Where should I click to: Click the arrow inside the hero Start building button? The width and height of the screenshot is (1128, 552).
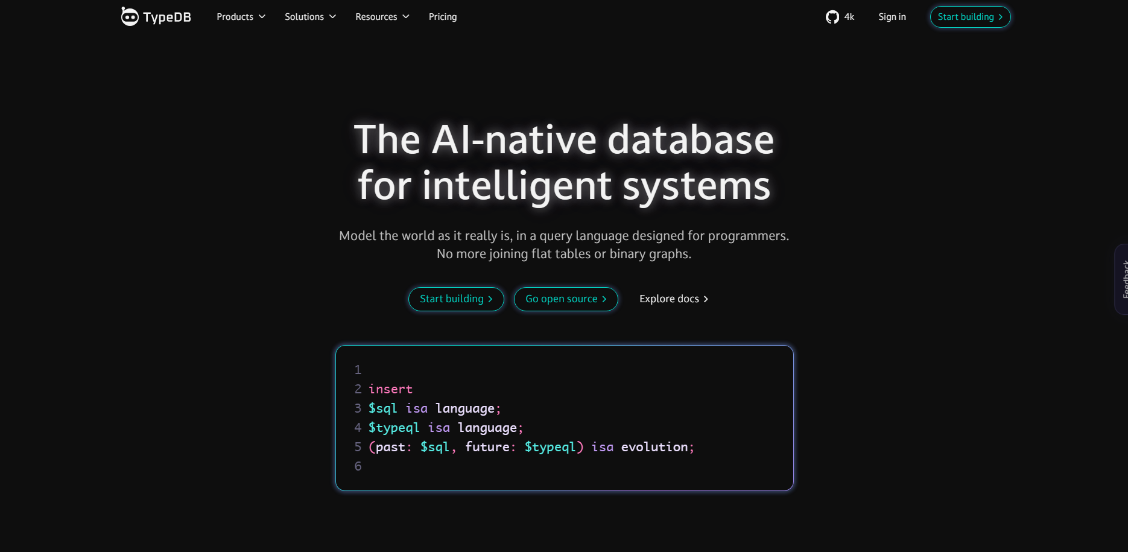[x=490, y=299]
